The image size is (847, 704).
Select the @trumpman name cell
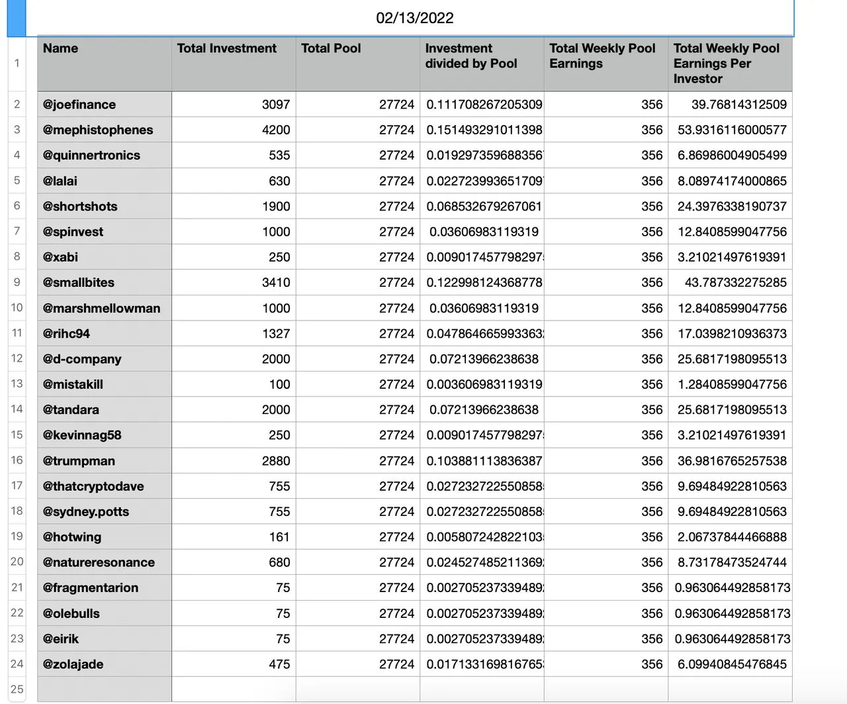click(105, 460)
